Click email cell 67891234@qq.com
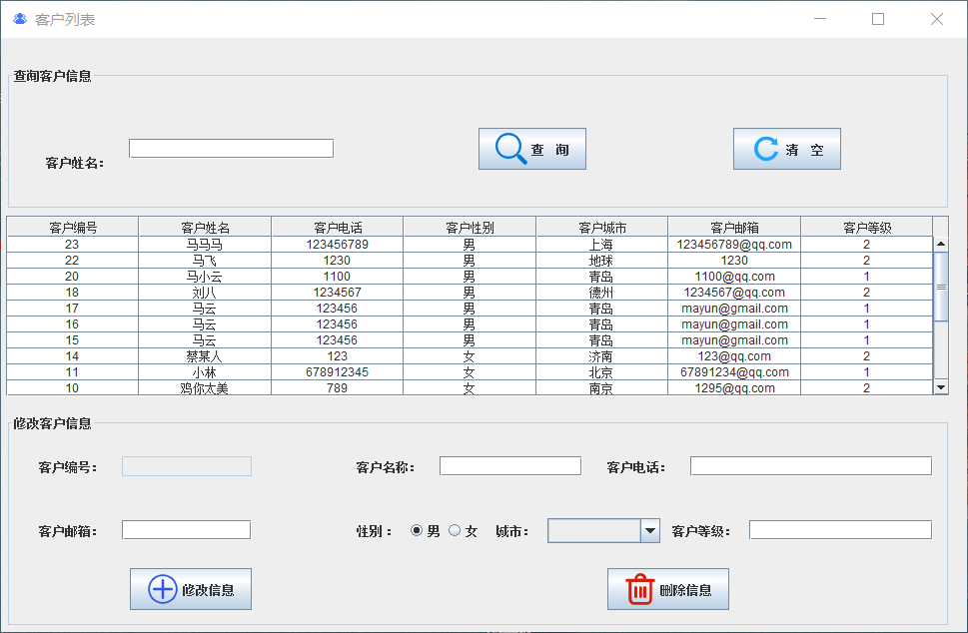This screenshot has width=968, height=633. click(734, 372)
